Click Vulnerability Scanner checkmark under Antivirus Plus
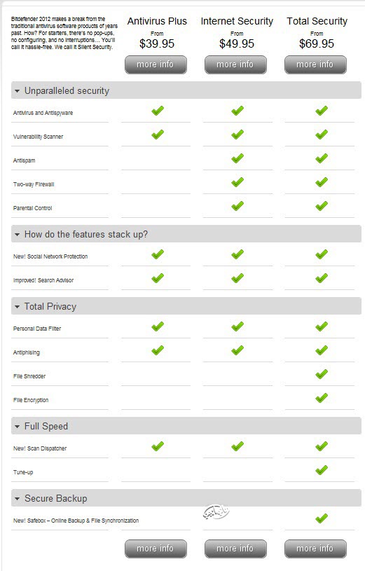365x571 pixels. 158,135
